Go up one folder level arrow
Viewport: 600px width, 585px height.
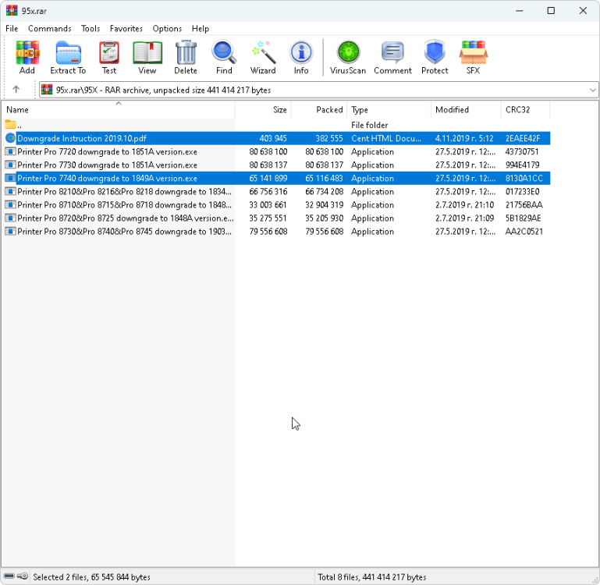16,90
